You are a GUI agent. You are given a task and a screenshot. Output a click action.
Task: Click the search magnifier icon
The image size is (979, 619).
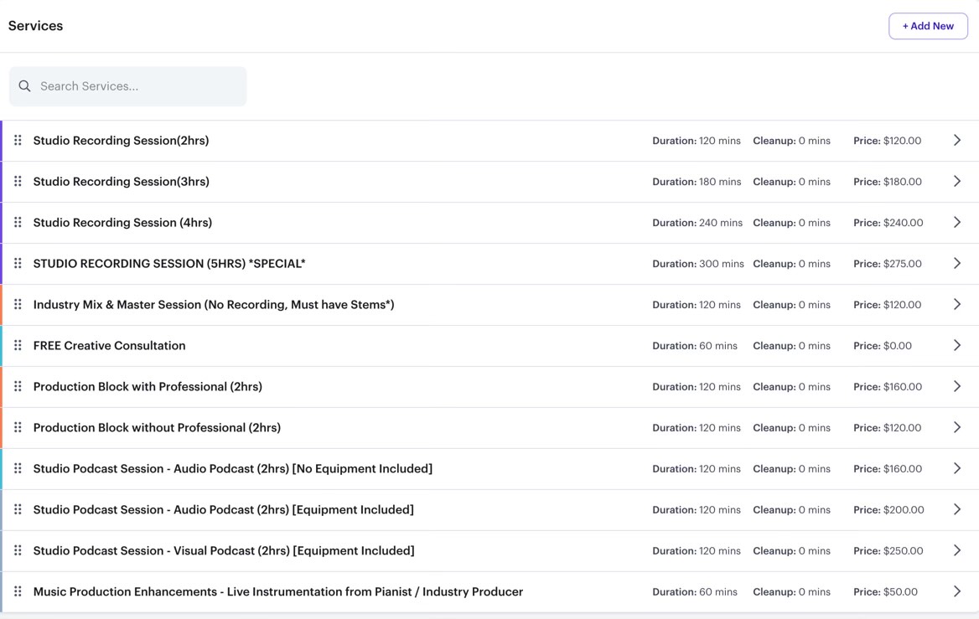[25, 86]
